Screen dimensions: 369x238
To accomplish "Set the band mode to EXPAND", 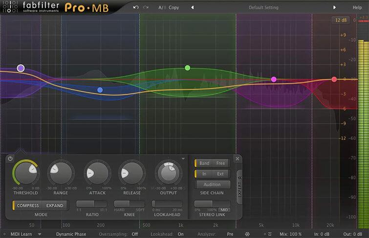I will pos(55,206).
